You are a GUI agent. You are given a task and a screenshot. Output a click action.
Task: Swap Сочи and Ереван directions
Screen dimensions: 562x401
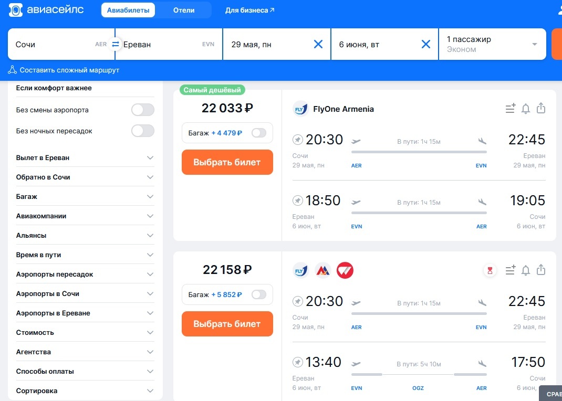(115, 44)
